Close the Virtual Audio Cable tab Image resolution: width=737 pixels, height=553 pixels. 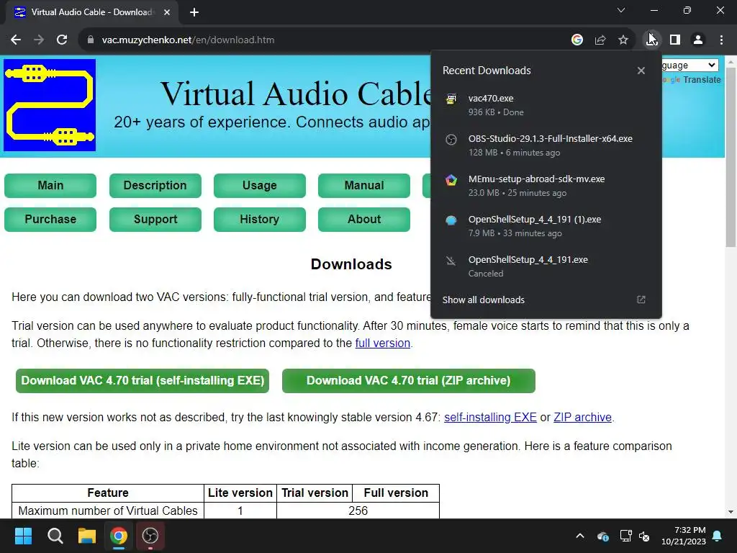pos(167,12)
